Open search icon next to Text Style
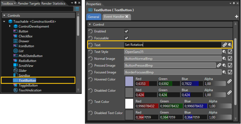This screenshot has width=241, height=124. (x=224, y=52)
